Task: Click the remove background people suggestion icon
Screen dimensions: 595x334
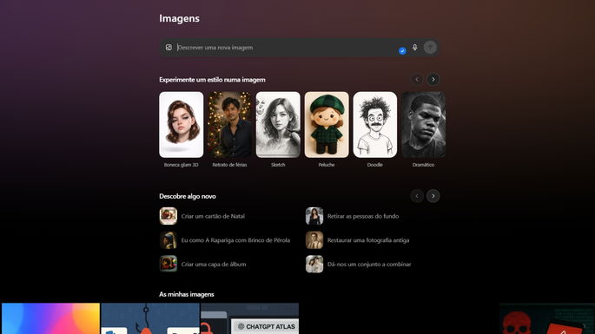Action: pos(314,216)
